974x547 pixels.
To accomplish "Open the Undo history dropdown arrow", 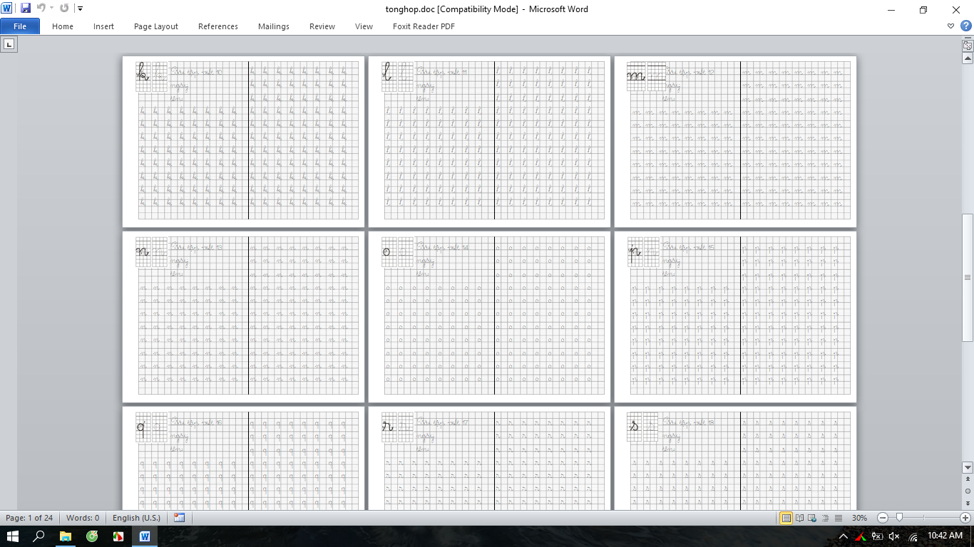I will [x=51, y=9].
